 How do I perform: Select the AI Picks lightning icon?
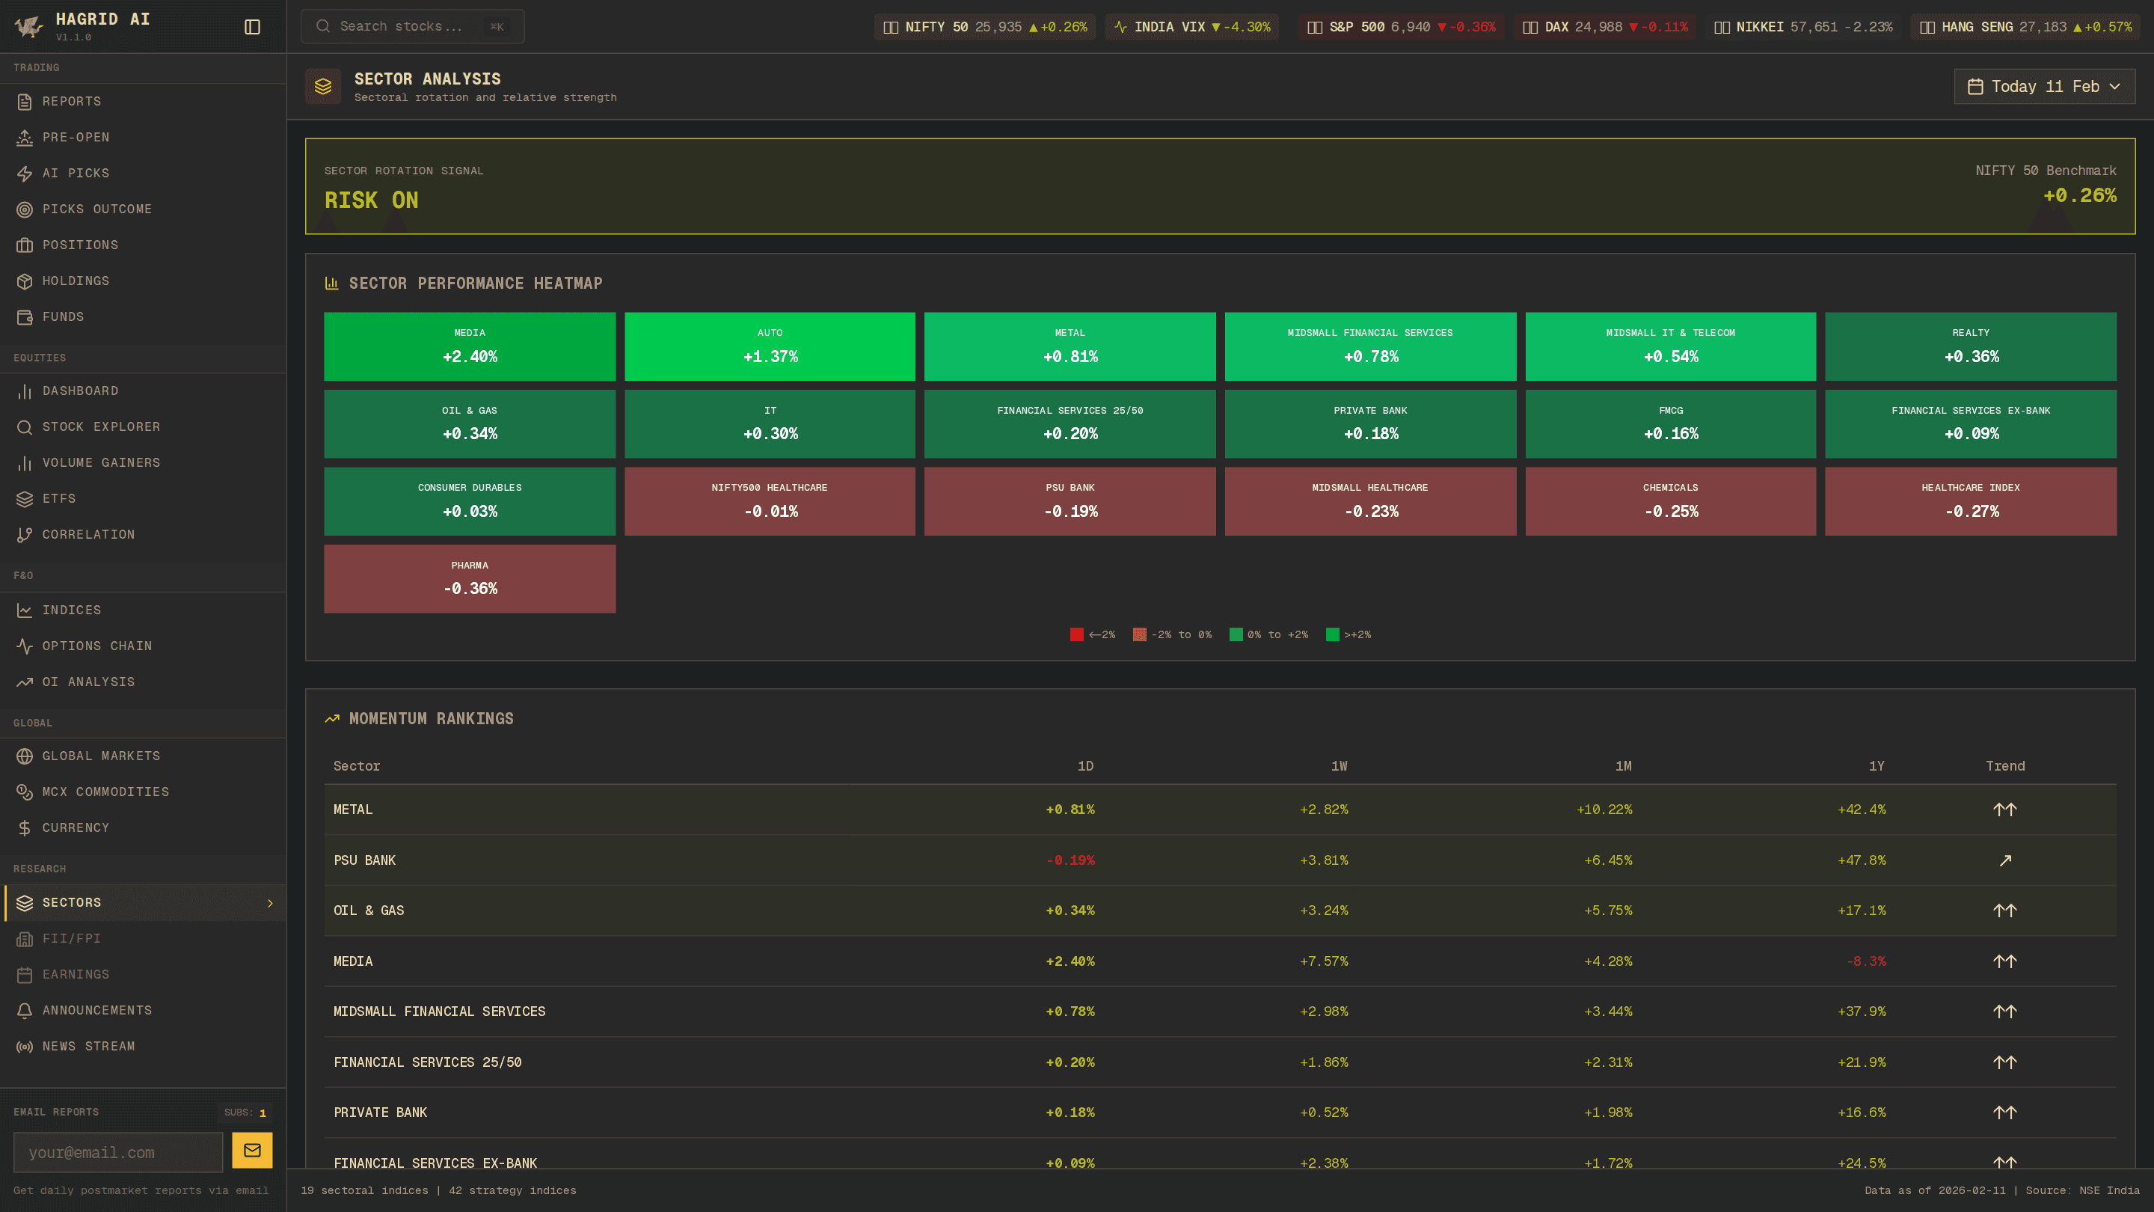tap(24, 173)
